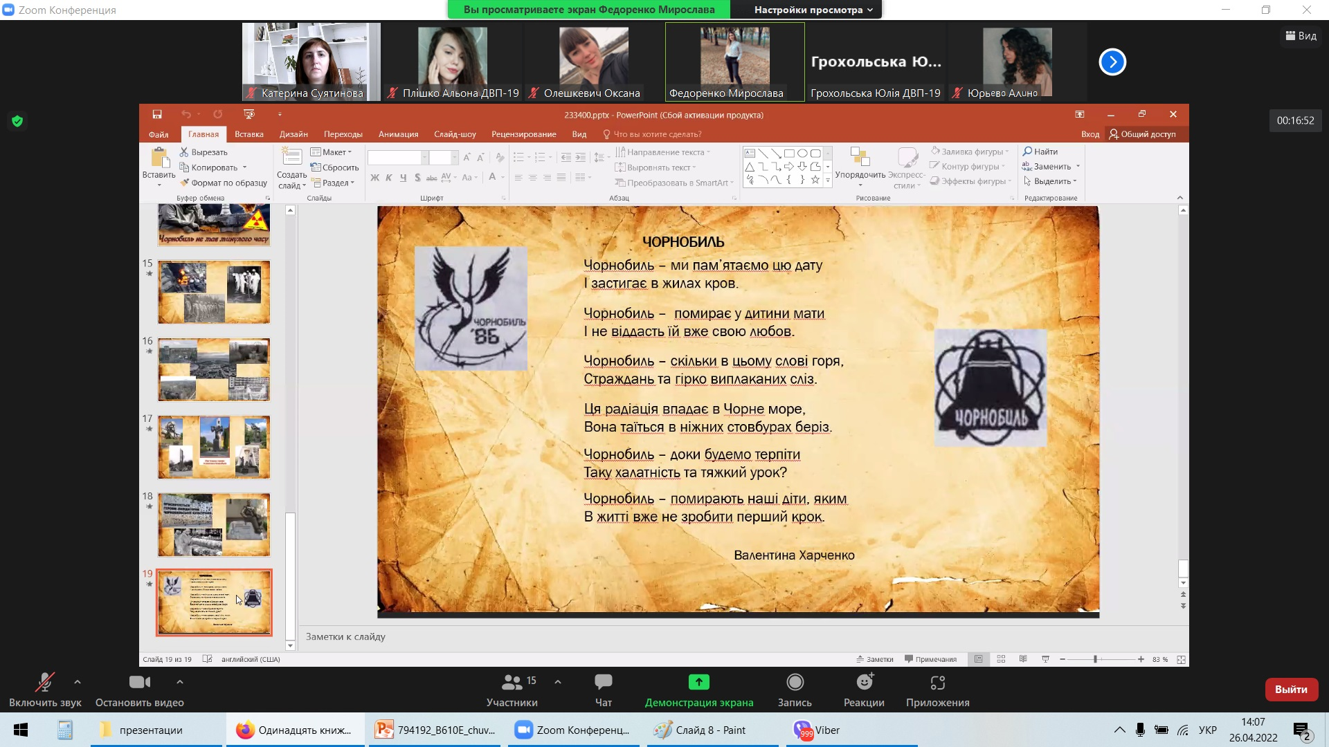Start slideshow from beginning in quick access toolbar
The height and width of the screenshot is (747, 1329).
(x=249, y=114)
